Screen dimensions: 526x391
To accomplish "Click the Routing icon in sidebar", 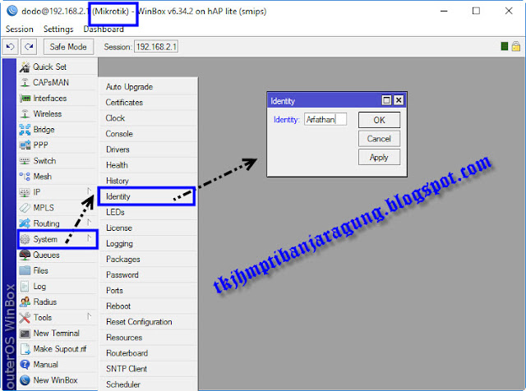I will pos(25,223).
